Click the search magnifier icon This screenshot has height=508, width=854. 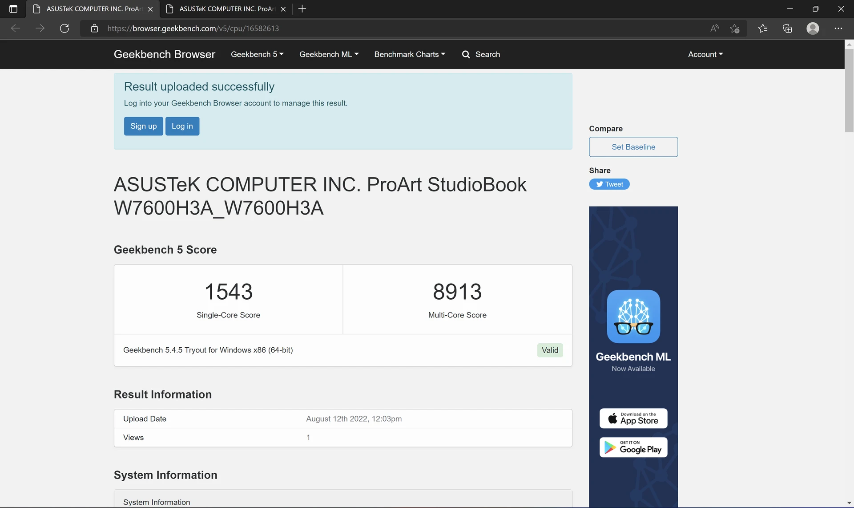(x=466, y=54)
